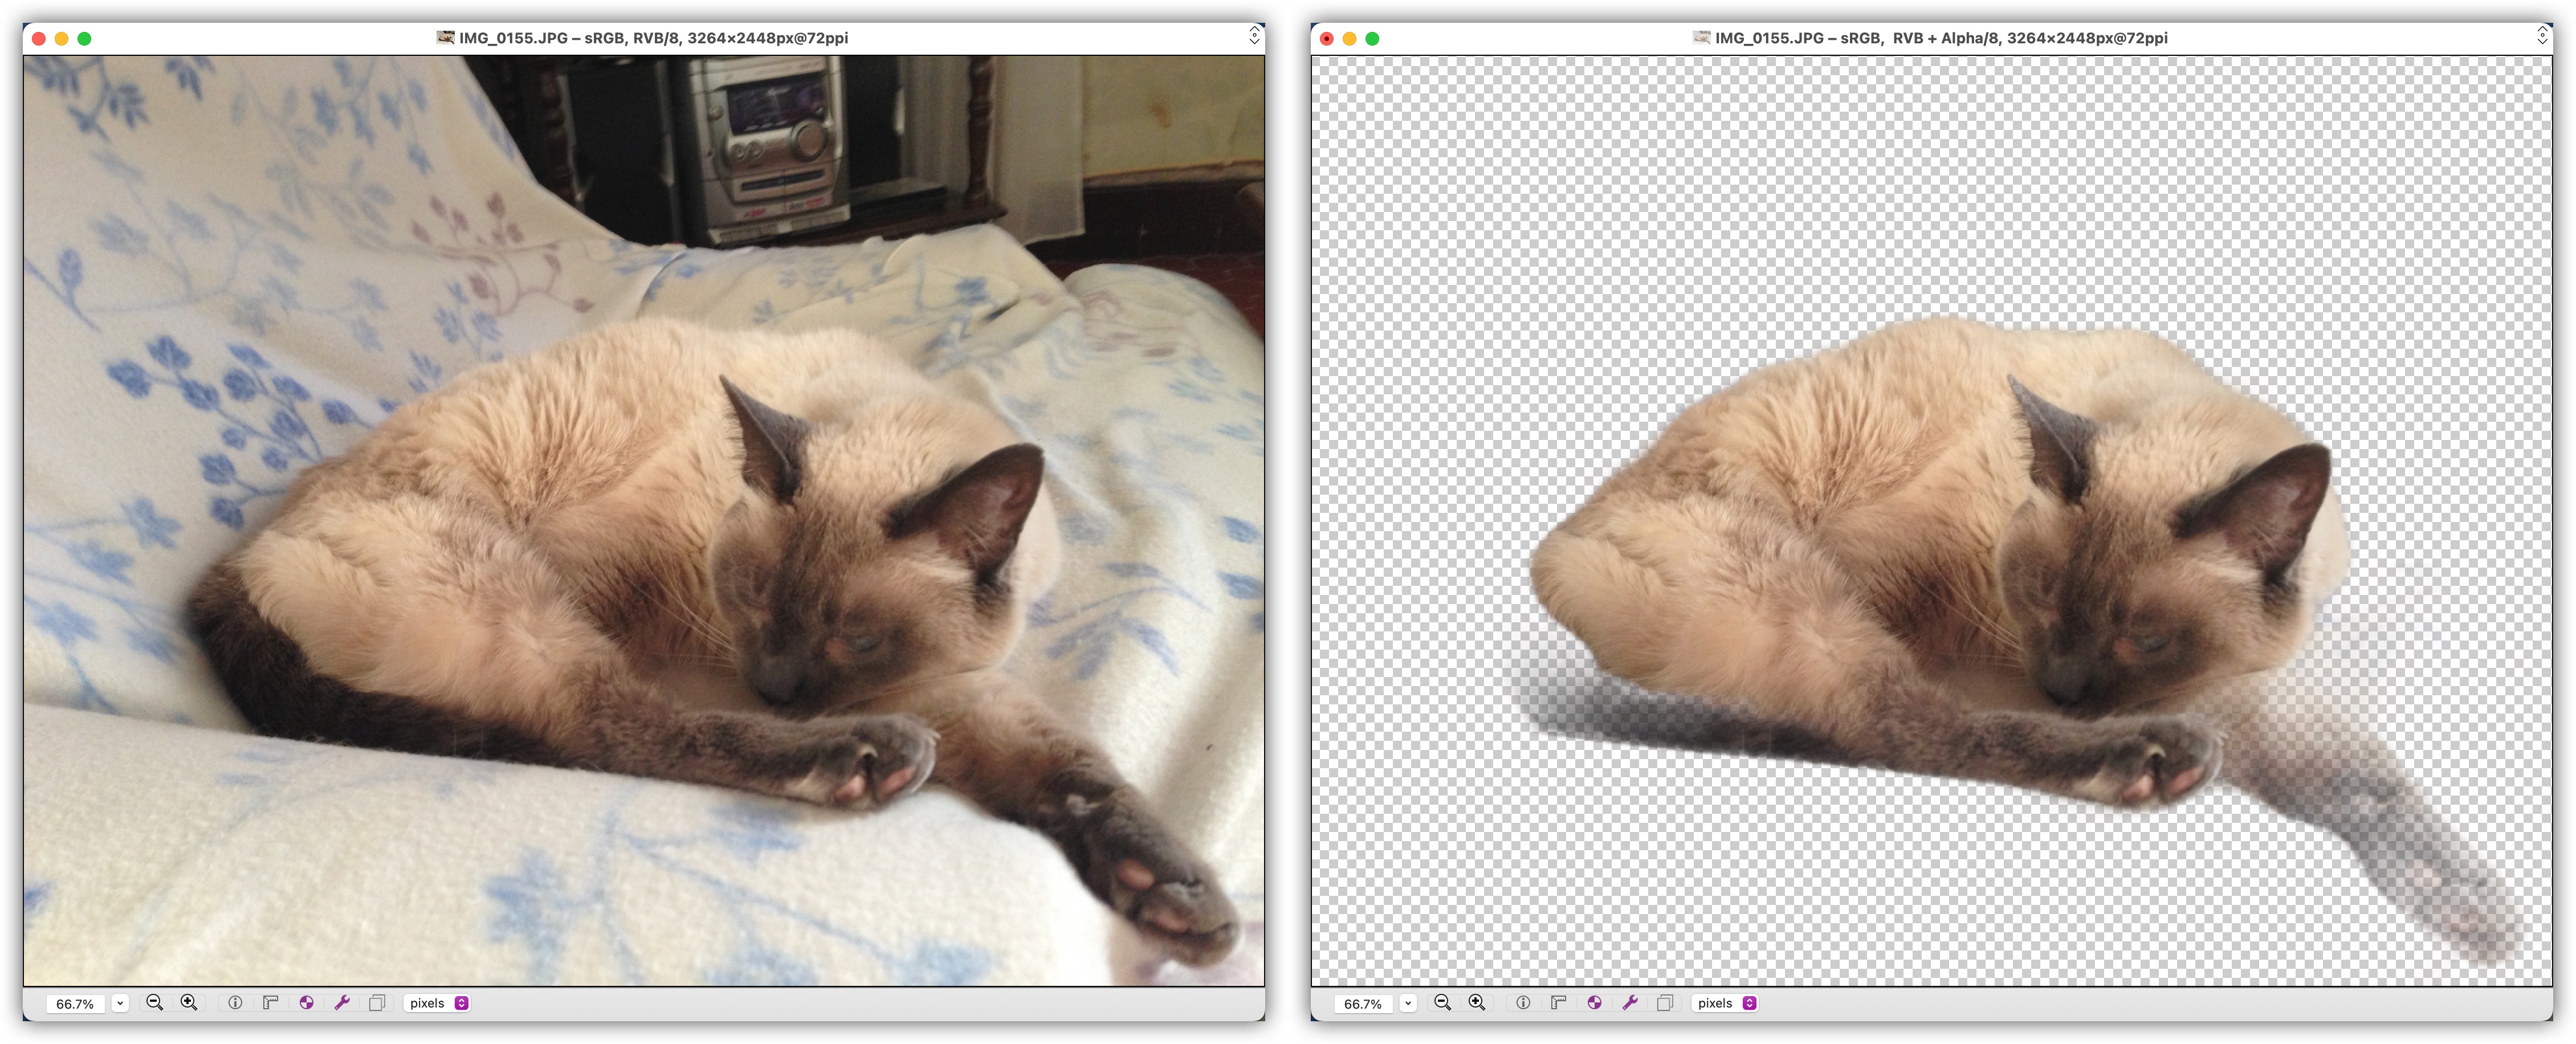Toggle the ruler icon in the RVB + Alpha/8 window
This screenshot has width=2576, height=1044.
pyautogui.click(x=1558, y=1002)
